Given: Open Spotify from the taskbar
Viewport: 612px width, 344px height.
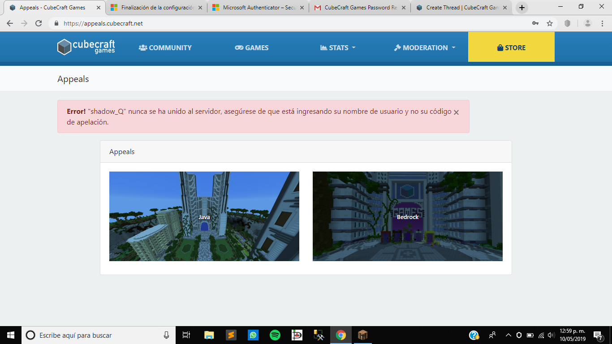Looking at the screenshot, I should pos(275,335).
